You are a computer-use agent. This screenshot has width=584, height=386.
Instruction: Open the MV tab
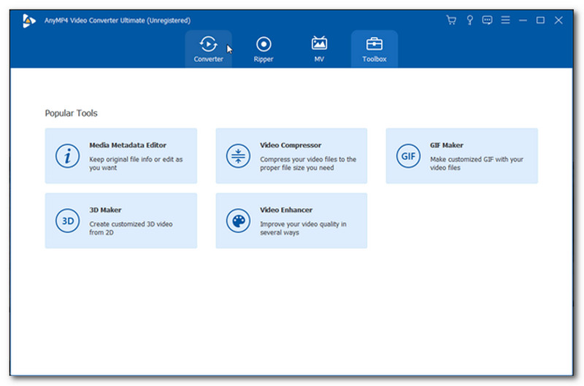pyautogui.click(x=319, y=49)
